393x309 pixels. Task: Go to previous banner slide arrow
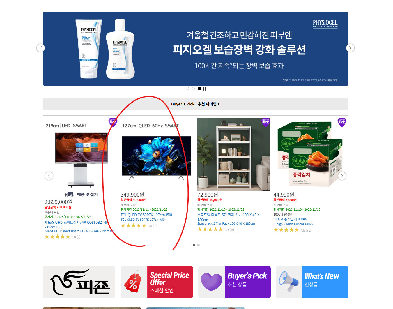[41, 48]
